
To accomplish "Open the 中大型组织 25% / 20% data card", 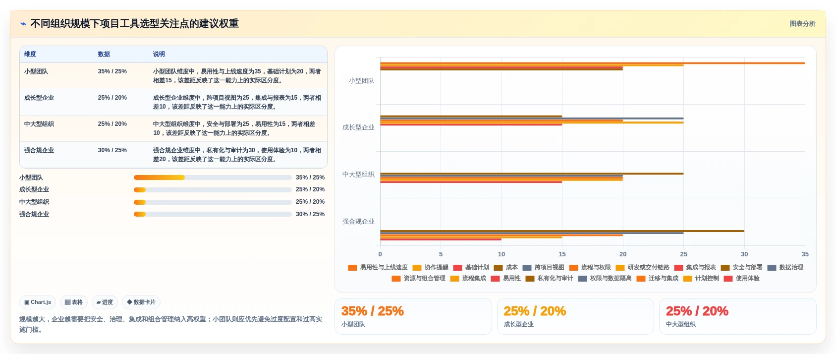I will [738, 316].
